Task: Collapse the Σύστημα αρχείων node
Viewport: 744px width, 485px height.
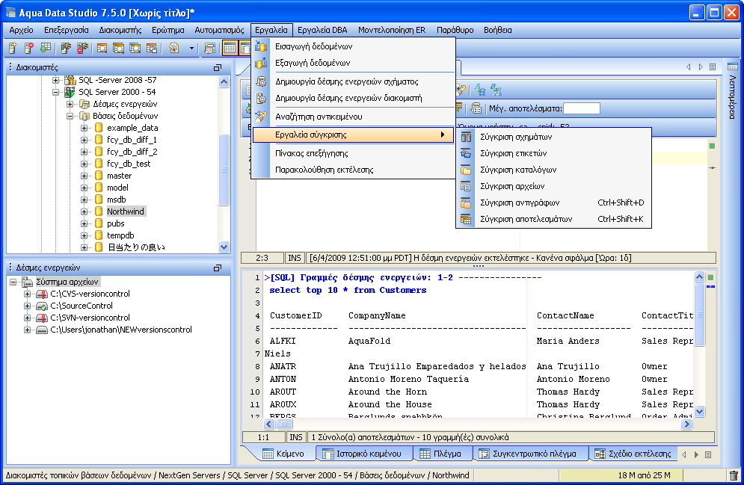Action: pos(13,282)
